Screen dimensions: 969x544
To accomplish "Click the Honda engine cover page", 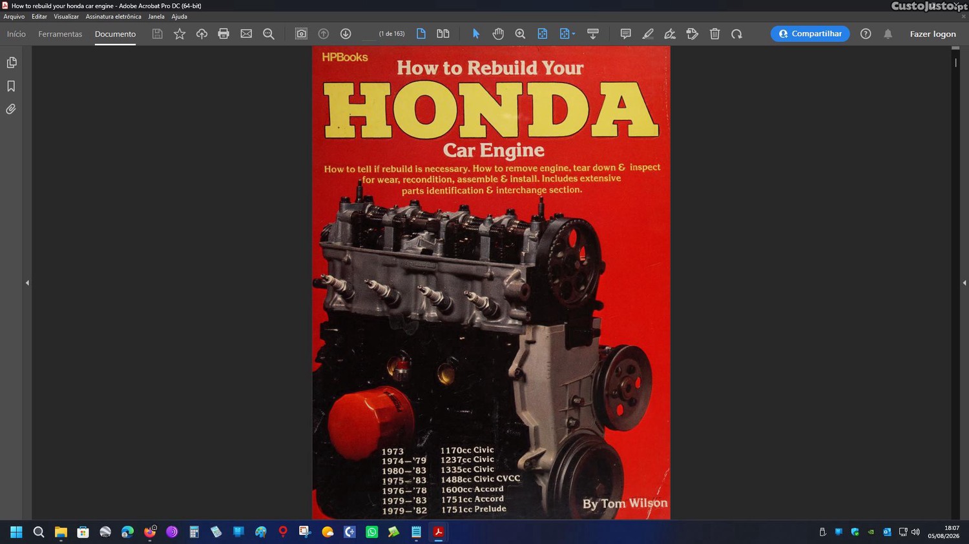I will (x=491, y=283).
